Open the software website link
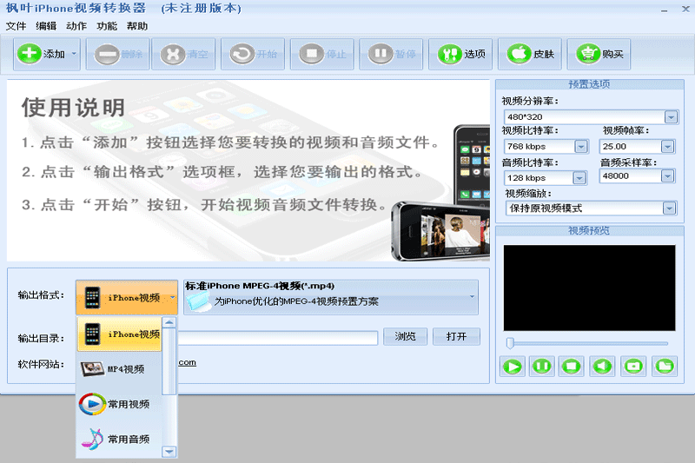 (x=187, y=362)
